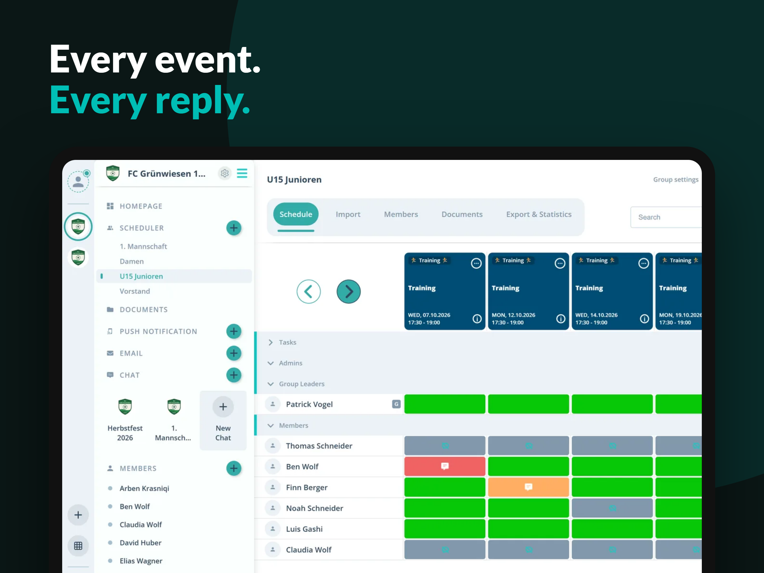
Task: Click the plus button in left rail
Action: 78,515
